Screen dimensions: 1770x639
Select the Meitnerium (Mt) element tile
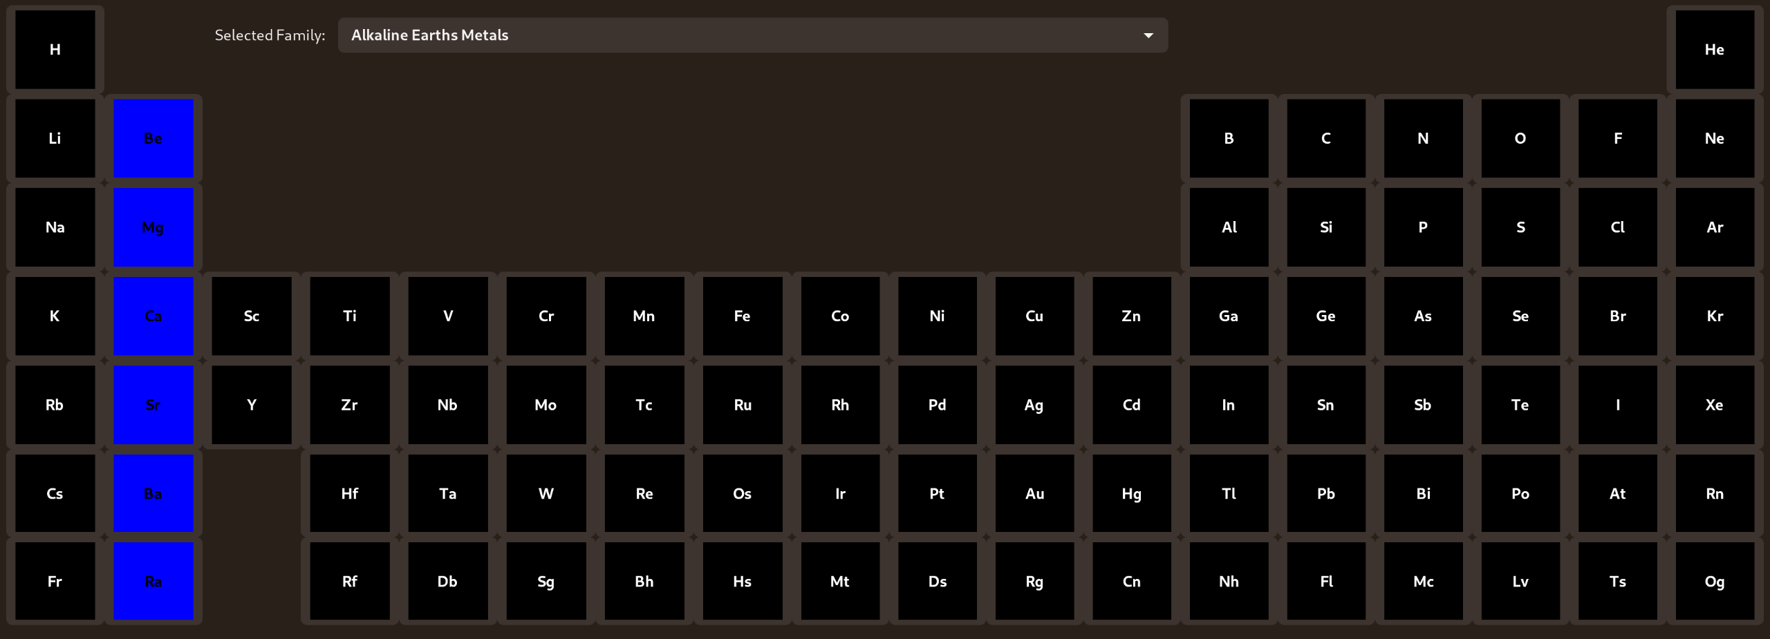839,582
